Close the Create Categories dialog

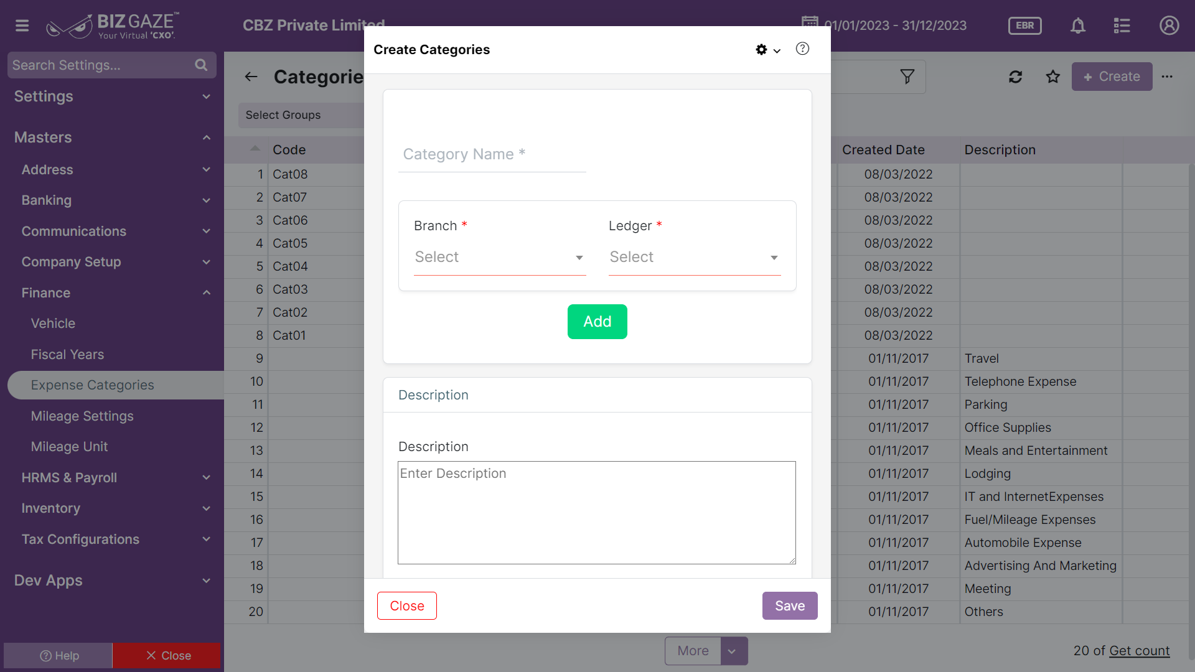click(407, 605)
